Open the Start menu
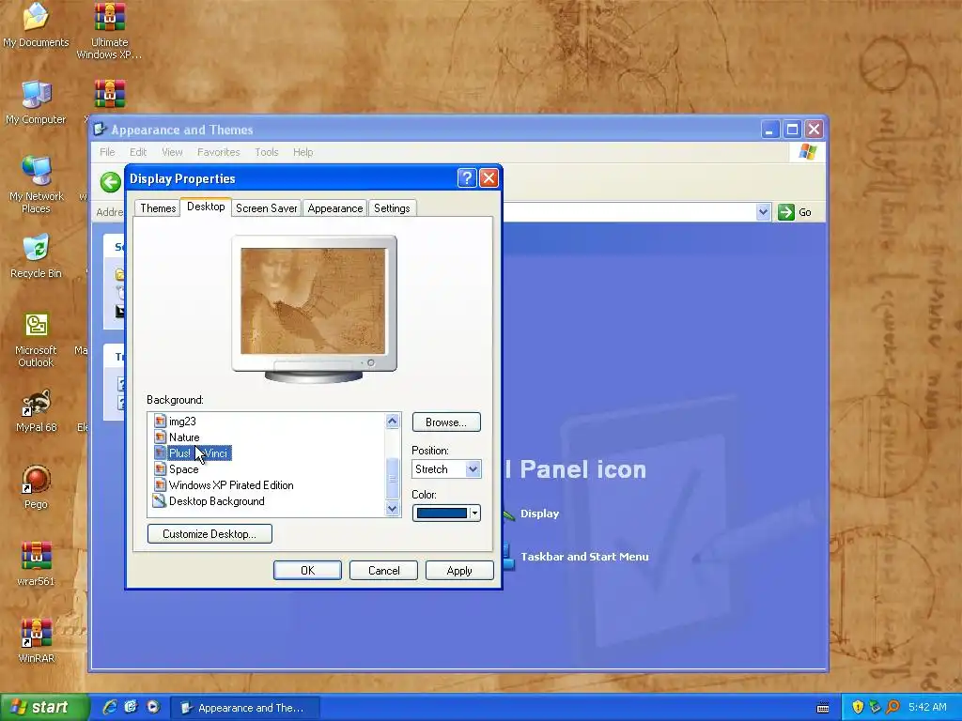The height and width of the screenshot is (721, 962). point(44,707)
